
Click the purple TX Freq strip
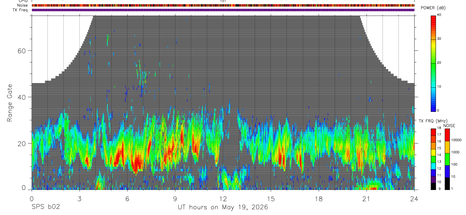click(223, 10)
